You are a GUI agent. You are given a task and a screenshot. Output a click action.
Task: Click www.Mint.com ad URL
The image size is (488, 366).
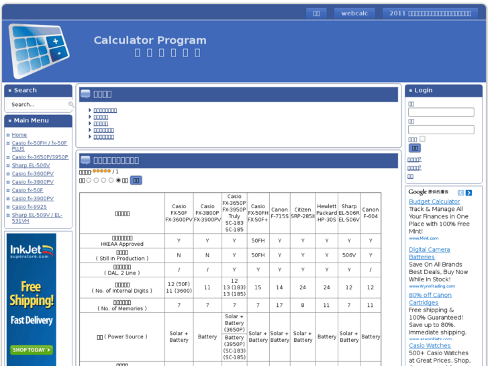point(424,238)
